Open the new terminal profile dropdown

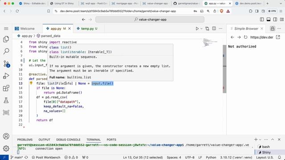pyautogui.click(x=260, y=140)
